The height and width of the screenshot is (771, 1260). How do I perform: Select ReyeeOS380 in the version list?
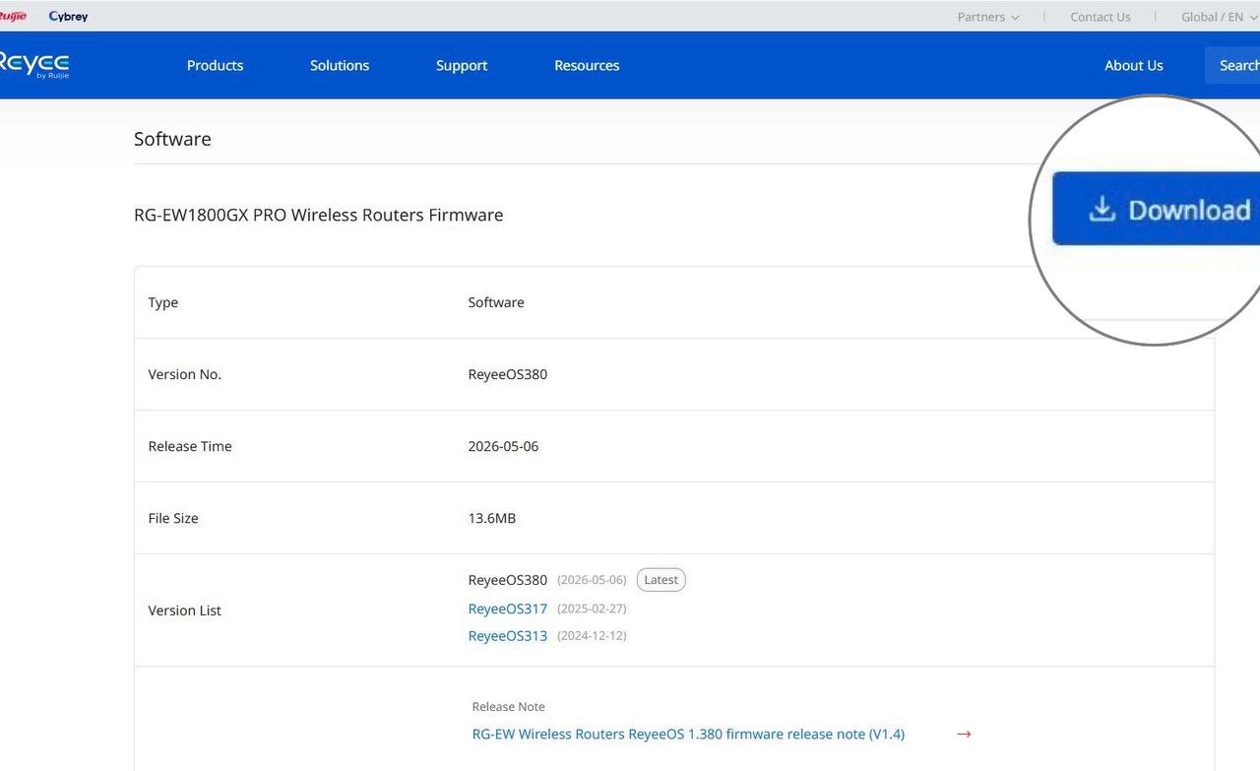[x=507, y=580]
